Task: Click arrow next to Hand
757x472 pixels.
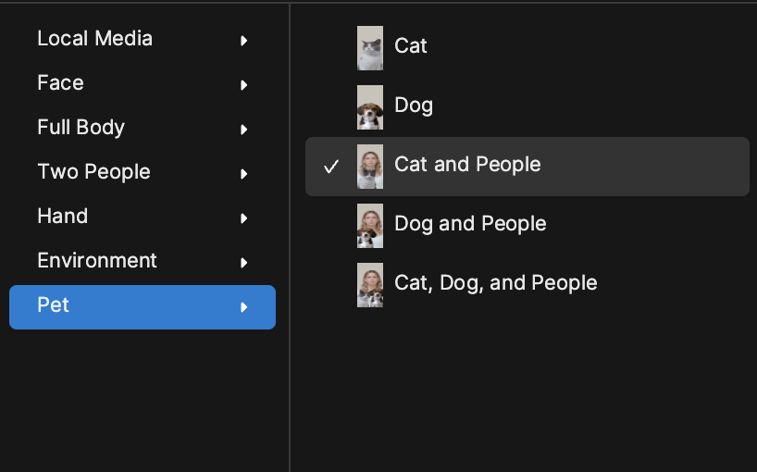Action: coord(243,218)
